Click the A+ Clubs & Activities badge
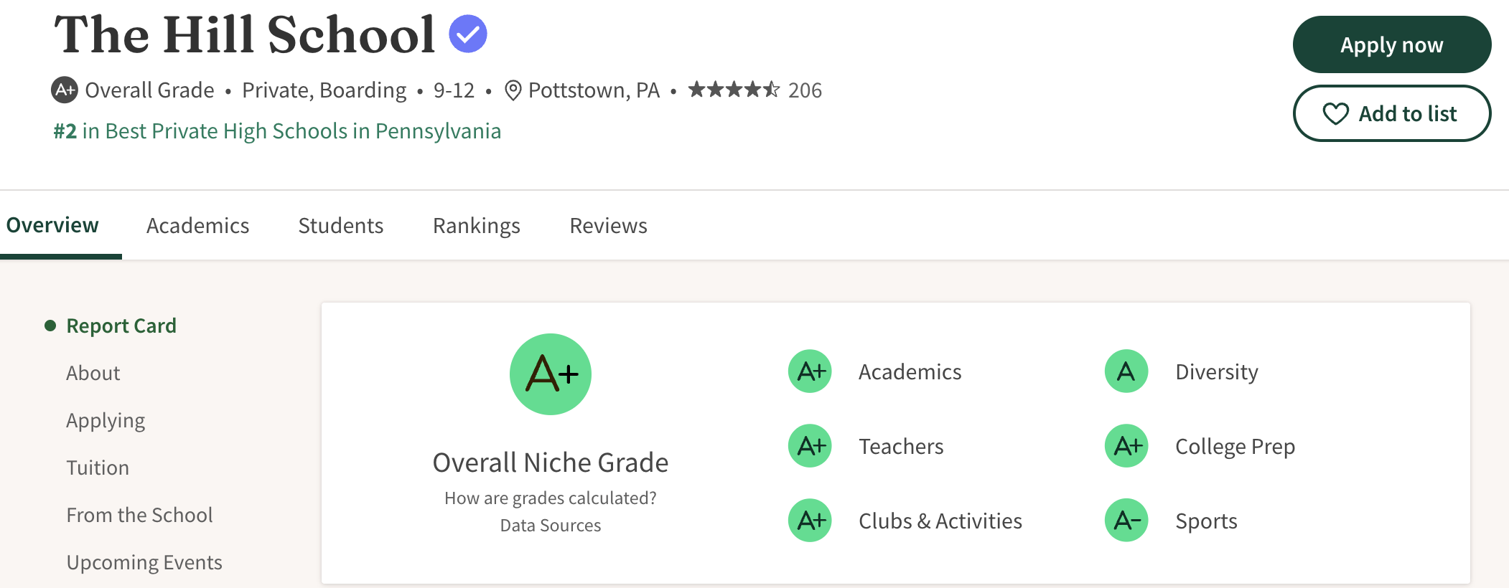This screenshot has height=588, width=1509. [x=809, y=521]
